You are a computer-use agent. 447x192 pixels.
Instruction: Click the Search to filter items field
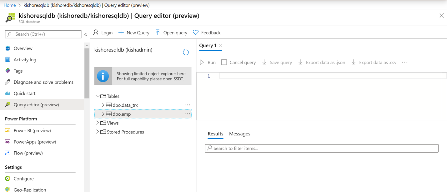coord(321,148)
